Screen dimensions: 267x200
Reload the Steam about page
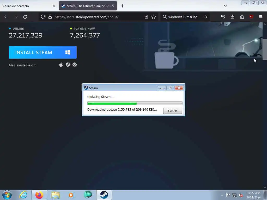[25, 17]
